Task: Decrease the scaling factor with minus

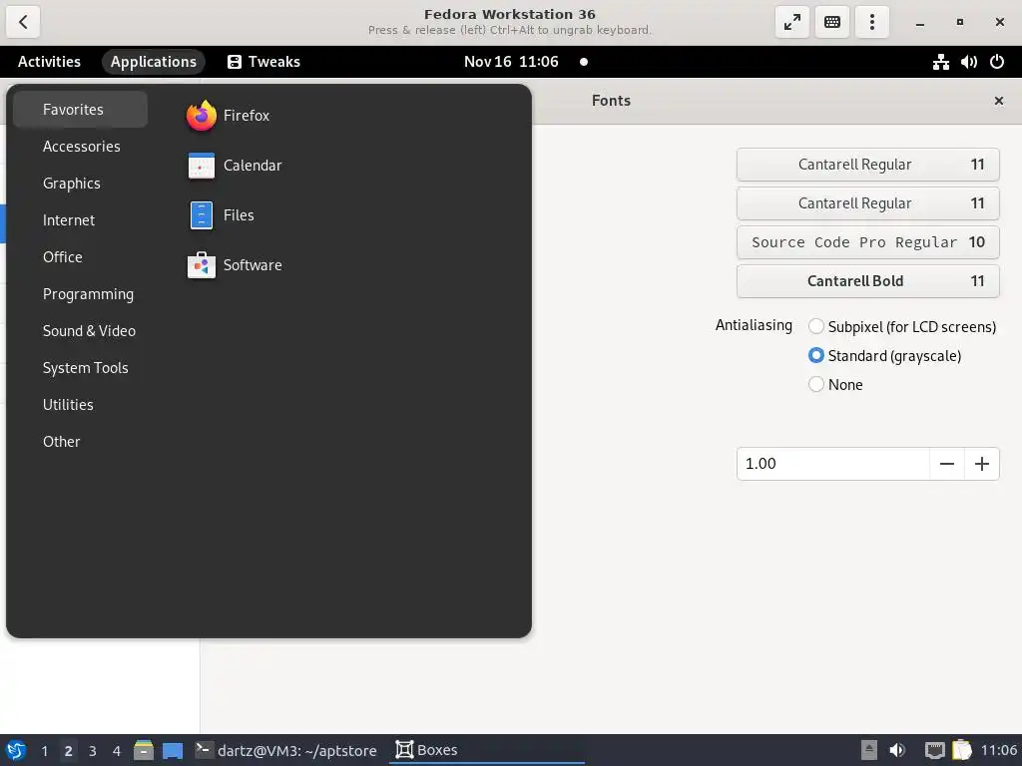Action: pyautogui.click(x=947, y=464)
